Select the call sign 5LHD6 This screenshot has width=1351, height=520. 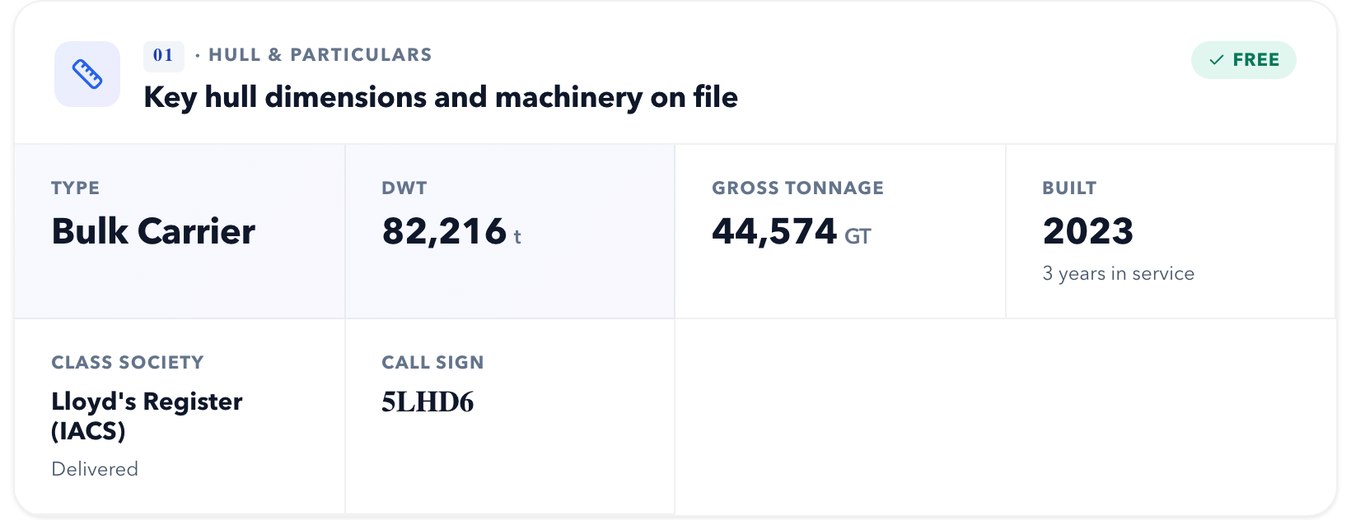pos(428,402)
